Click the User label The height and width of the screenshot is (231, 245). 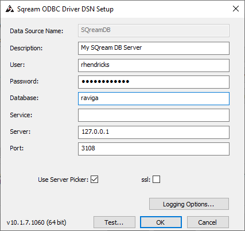point(17,65)
